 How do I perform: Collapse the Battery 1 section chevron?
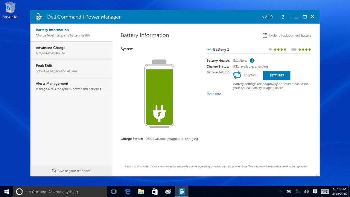tap(209, 49)
